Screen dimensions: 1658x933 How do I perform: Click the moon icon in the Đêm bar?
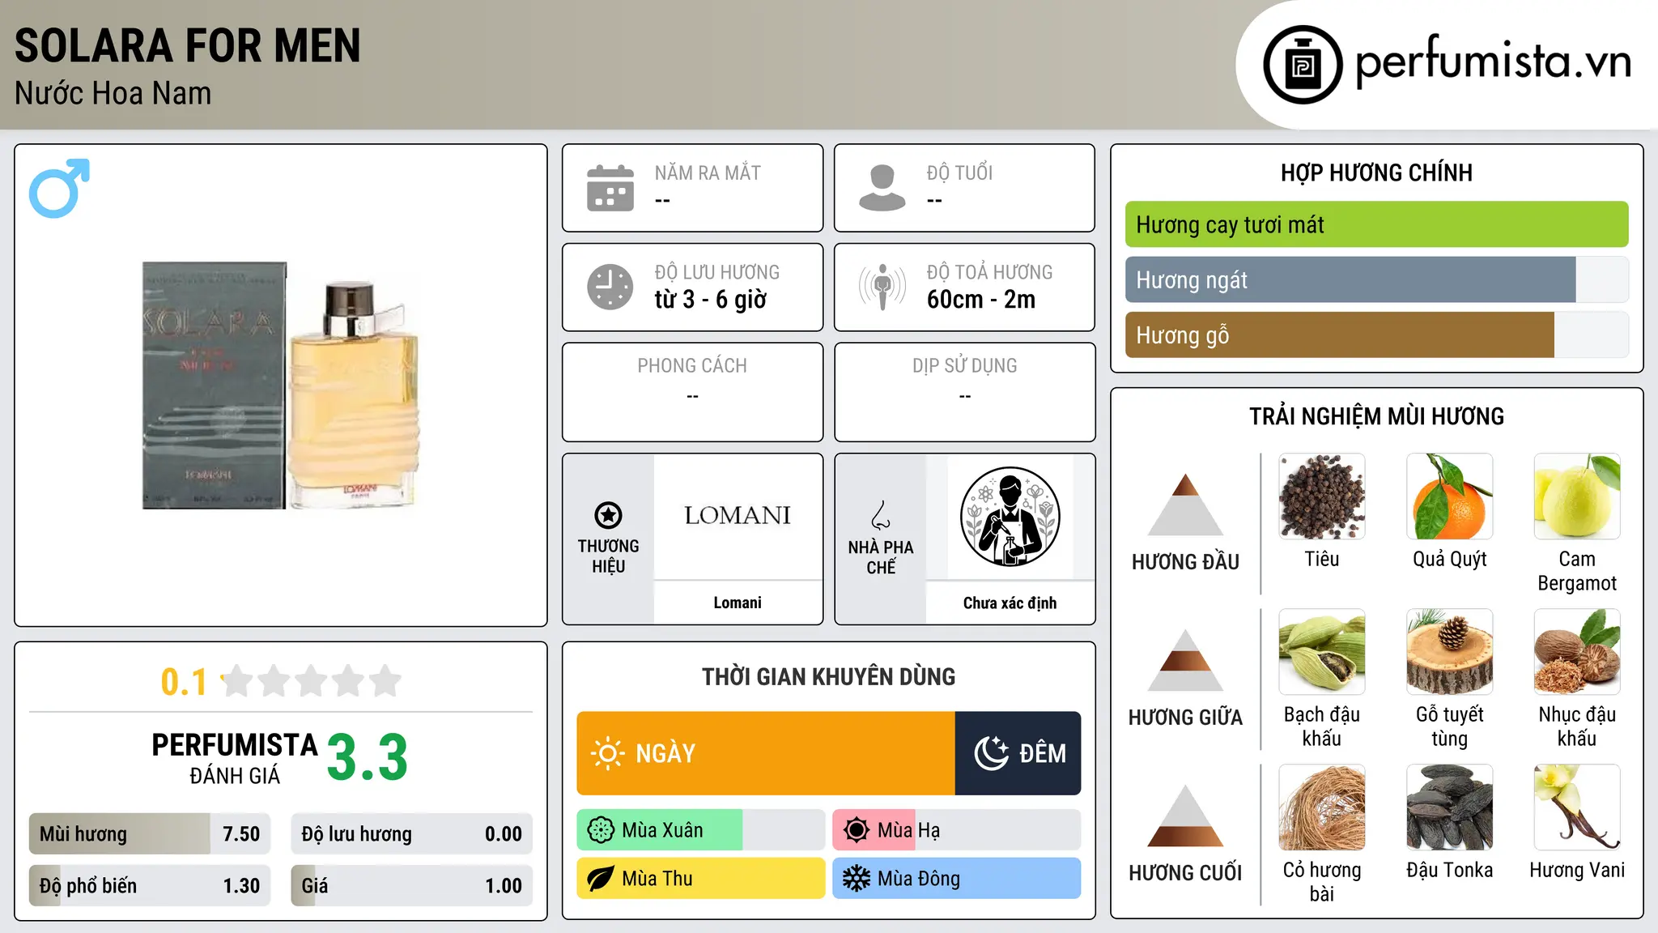(x=991, y=753)
